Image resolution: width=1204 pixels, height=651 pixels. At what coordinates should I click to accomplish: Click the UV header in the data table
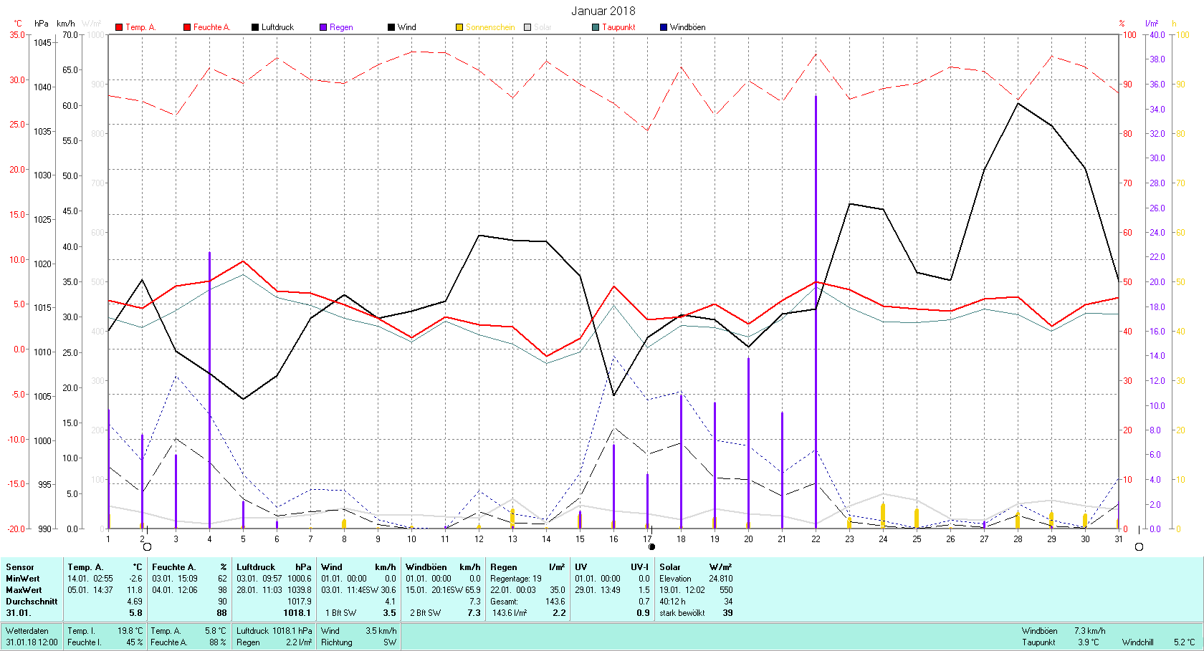(x=580, y=567)
